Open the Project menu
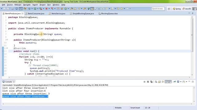This screenshot has height=110, width=197. (x=42, y=5)
